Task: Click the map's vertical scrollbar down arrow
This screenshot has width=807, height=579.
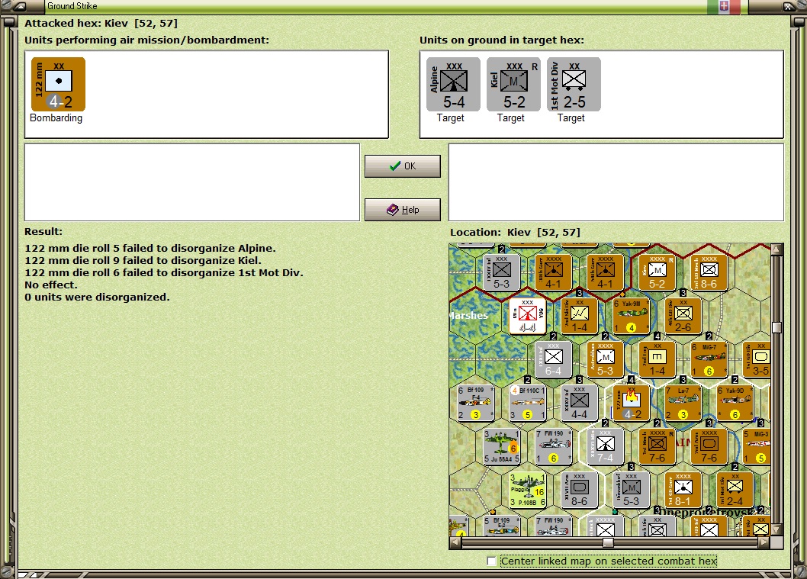Action: click(x=776, y=529)
